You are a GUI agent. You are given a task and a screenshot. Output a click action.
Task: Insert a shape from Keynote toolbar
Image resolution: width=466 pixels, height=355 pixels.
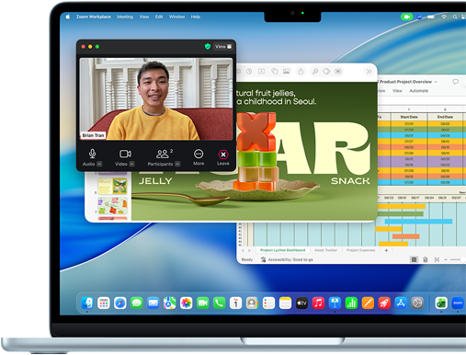275,72
